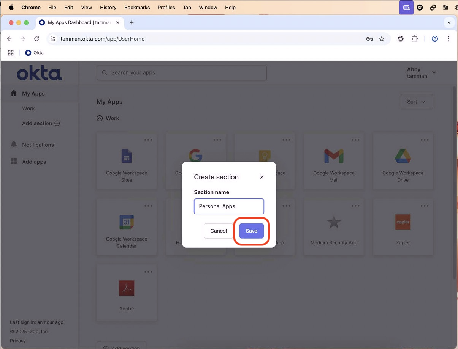The image size is (458, 349).
Task: Click Add section in the sidebar
Action: coord(41,123)
